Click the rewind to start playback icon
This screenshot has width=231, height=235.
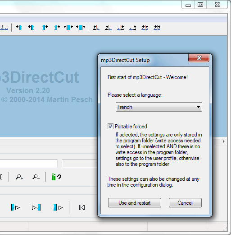click(82, 207)
